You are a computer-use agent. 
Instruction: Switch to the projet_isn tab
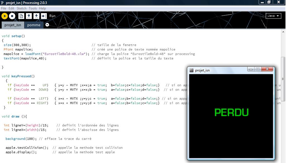coord(13,25)
